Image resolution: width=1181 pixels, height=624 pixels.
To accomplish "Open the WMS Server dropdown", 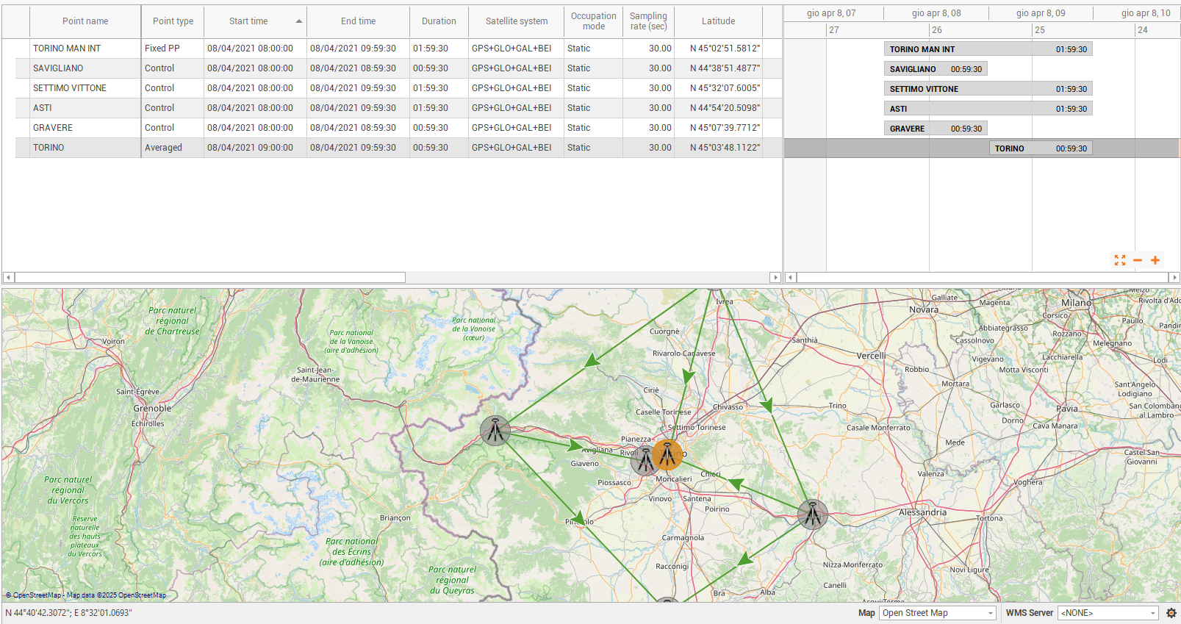I will pos(1108,613).
